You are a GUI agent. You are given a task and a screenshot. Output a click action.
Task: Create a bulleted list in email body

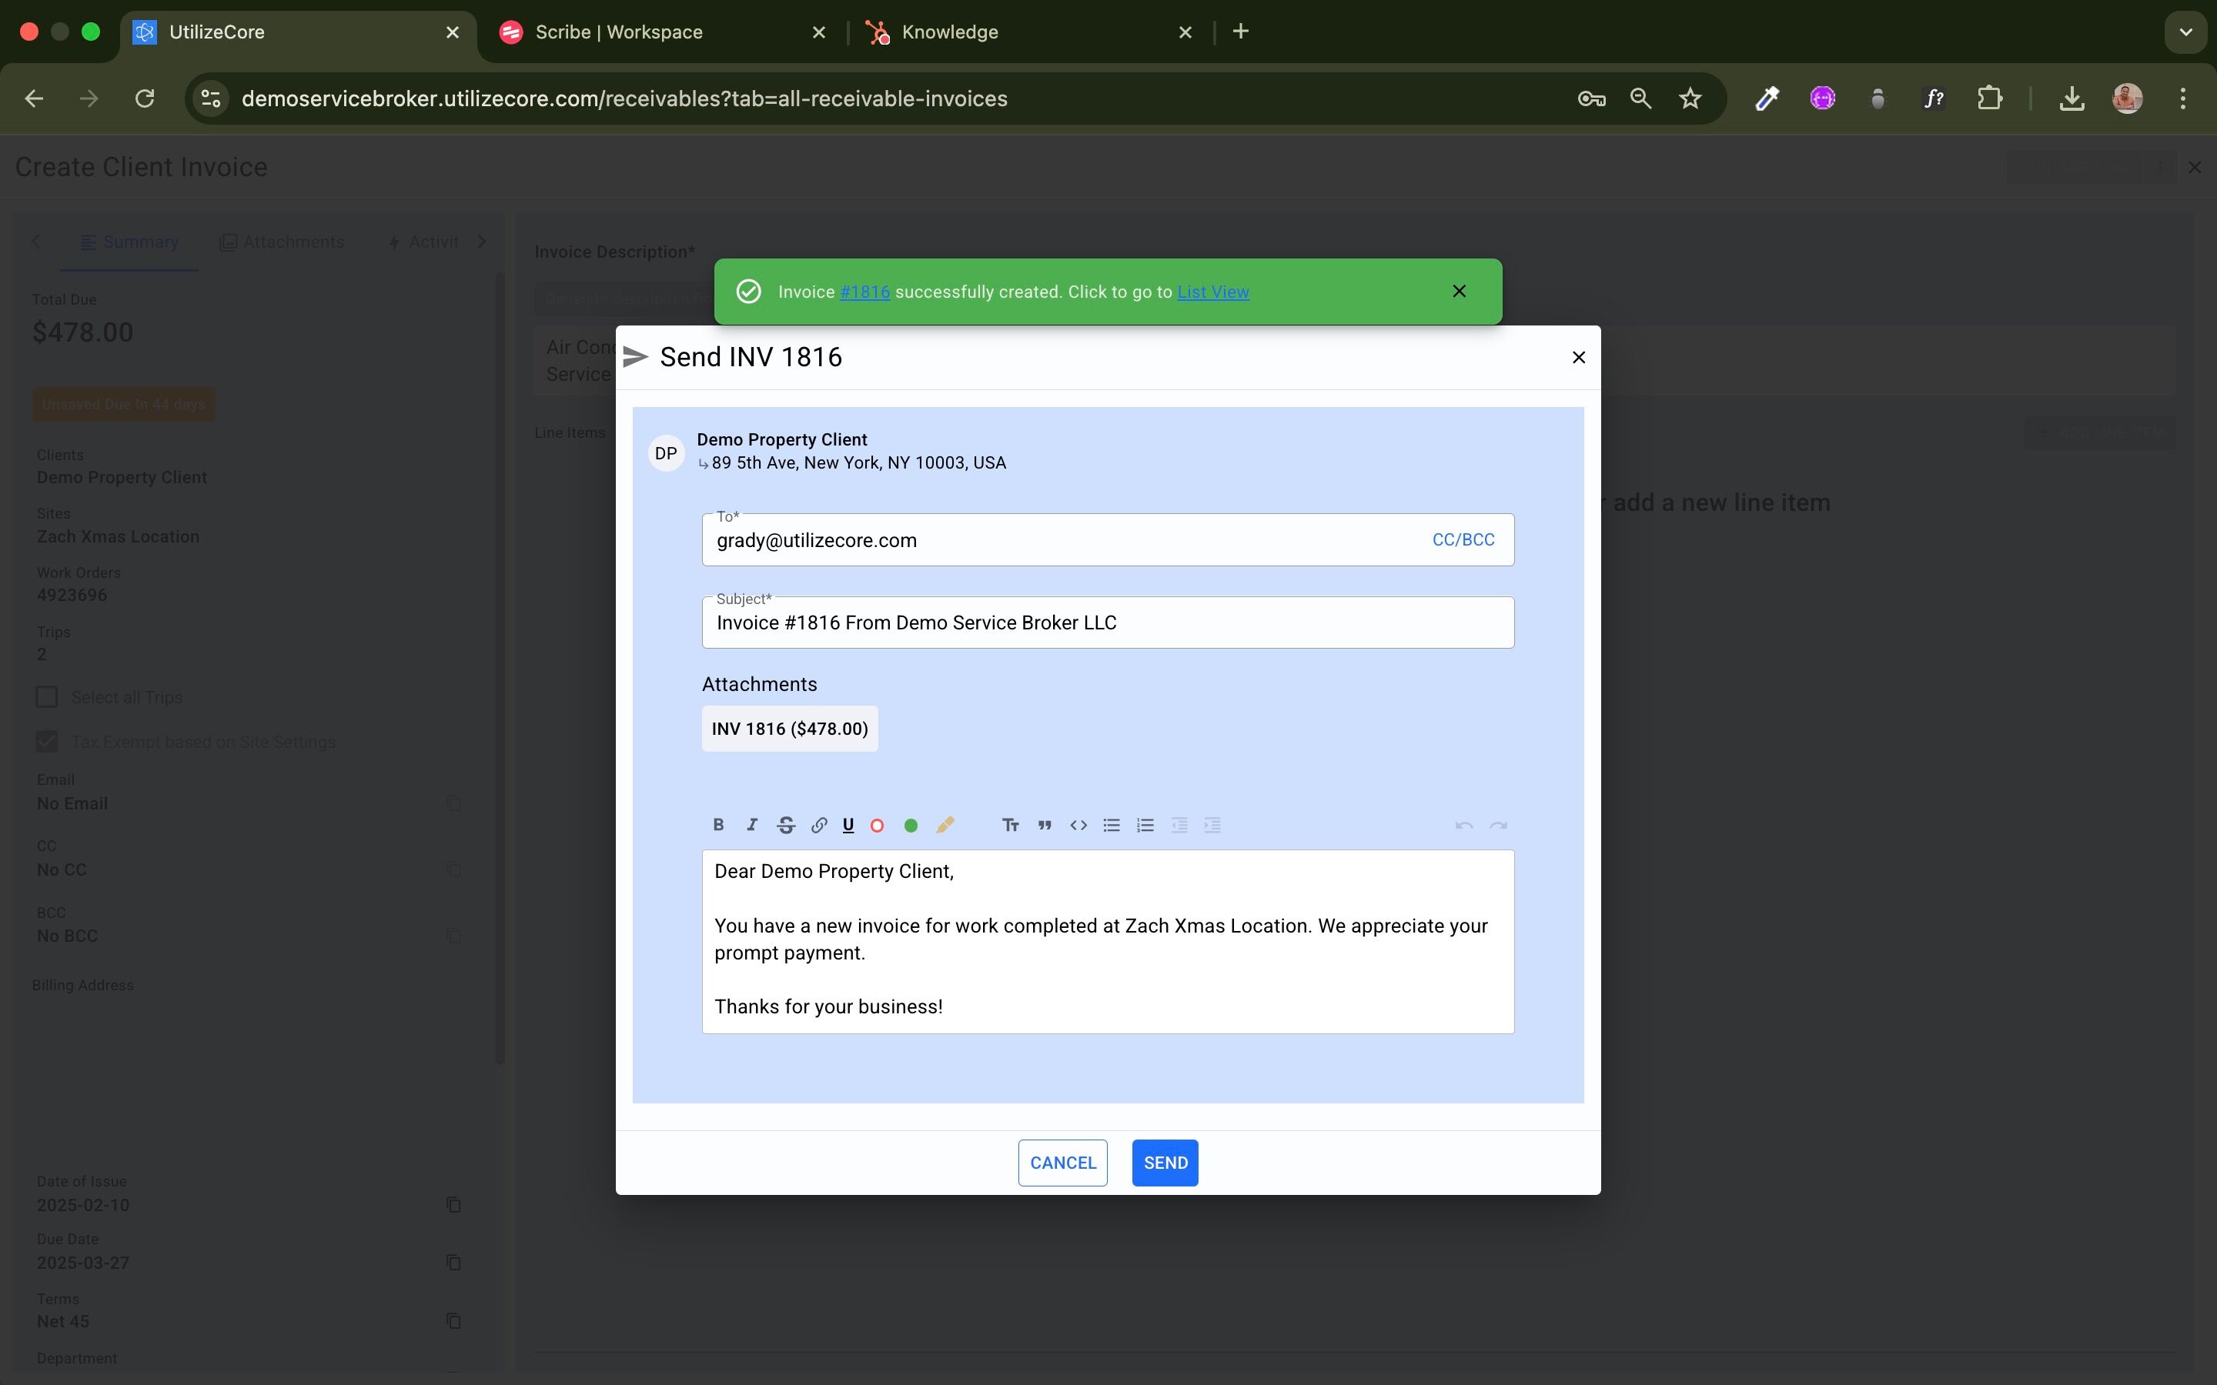pos(1112,824)
